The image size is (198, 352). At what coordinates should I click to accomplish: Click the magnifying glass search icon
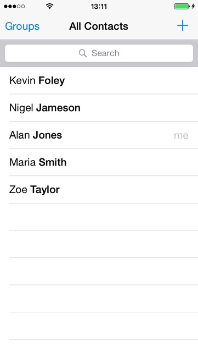(x=83, y=53)
